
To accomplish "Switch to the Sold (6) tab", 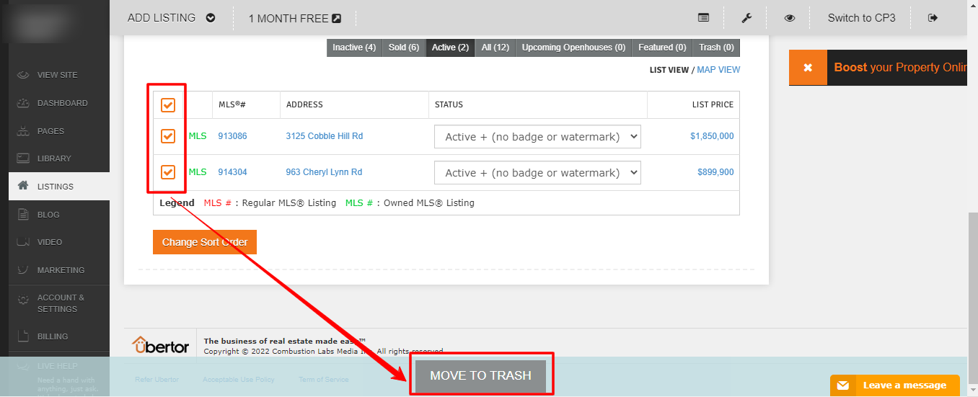I will coord(403,48).
